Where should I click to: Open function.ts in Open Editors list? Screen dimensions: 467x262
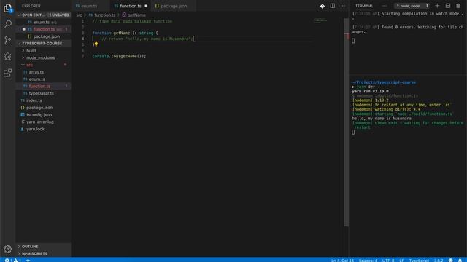coord(43,29)
